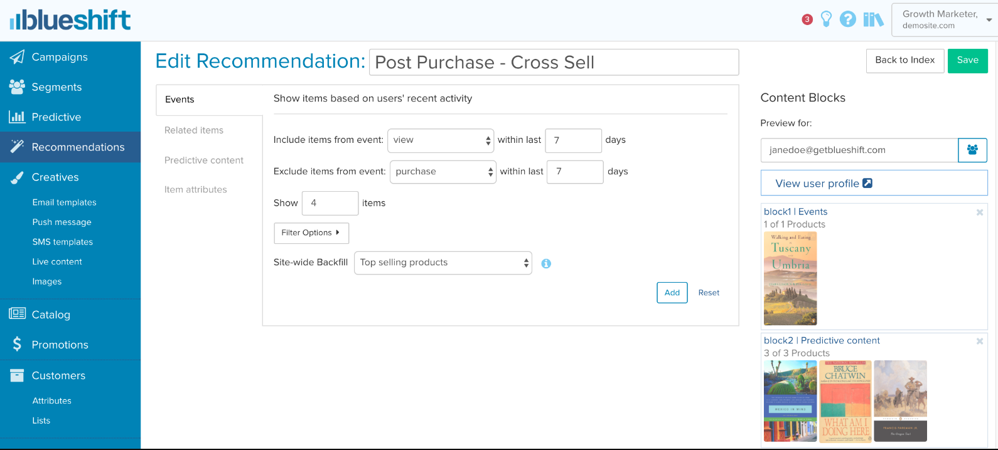The height and width of the screenshot is (450, 998).
Task: Expand Filter Options
Action: point(311,233)
